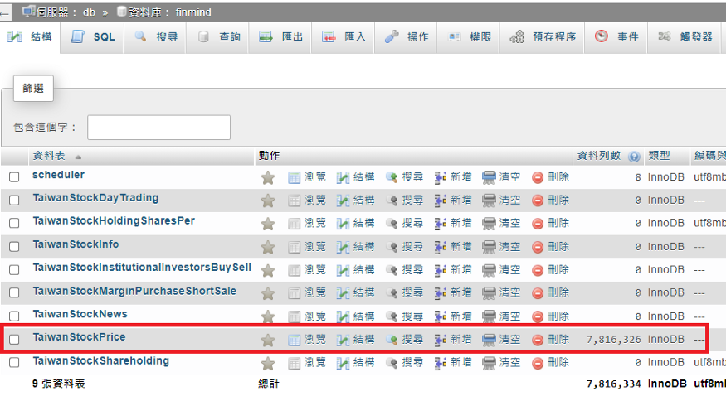The width and height of the screenshot is (726, 401).
Task: Select TaiwanStockPrice row checkbox
Action: [14, 340]
